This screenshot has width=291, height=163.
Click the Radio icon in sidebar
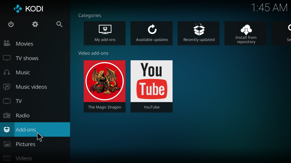pos(7,115)
